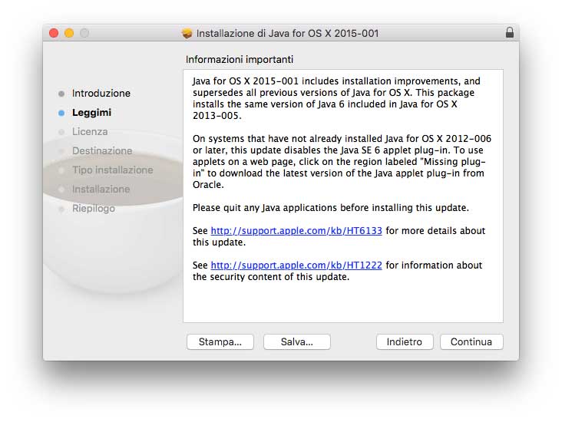
Task: Click the blue bullet beside Leggimi
Action: 61,113
